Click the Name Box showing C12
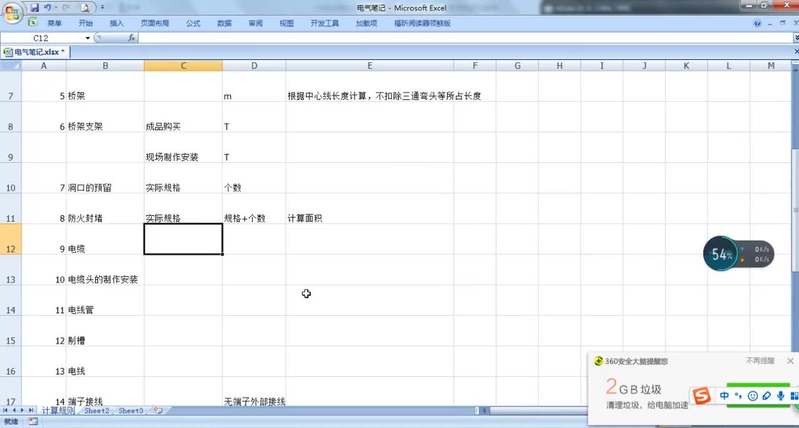The width and height of the screenshot is (799, 428). [x=41, y=38]
